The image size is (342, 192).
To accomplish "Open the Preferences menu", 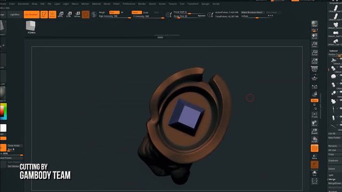I will (x=129, y=4).
